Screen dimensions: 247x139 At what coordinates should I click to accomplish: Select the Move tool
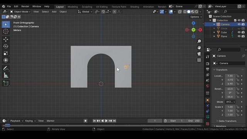point(6,39)
